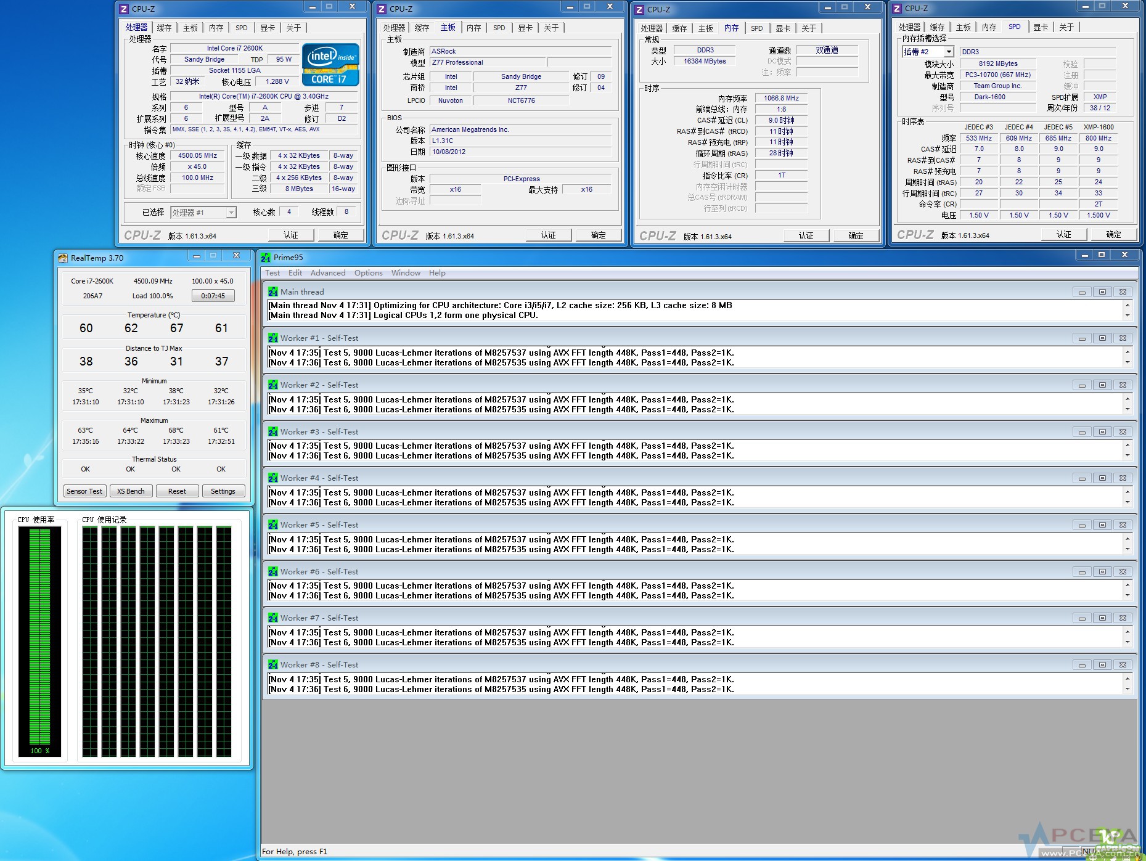Open the processor selection dropdown

click(x=231, y=213)
